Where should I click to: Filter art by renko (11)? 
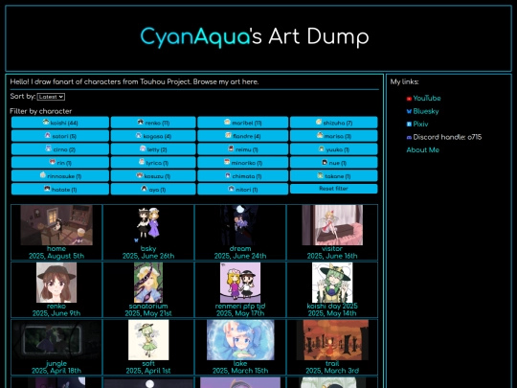coord(153,123)
